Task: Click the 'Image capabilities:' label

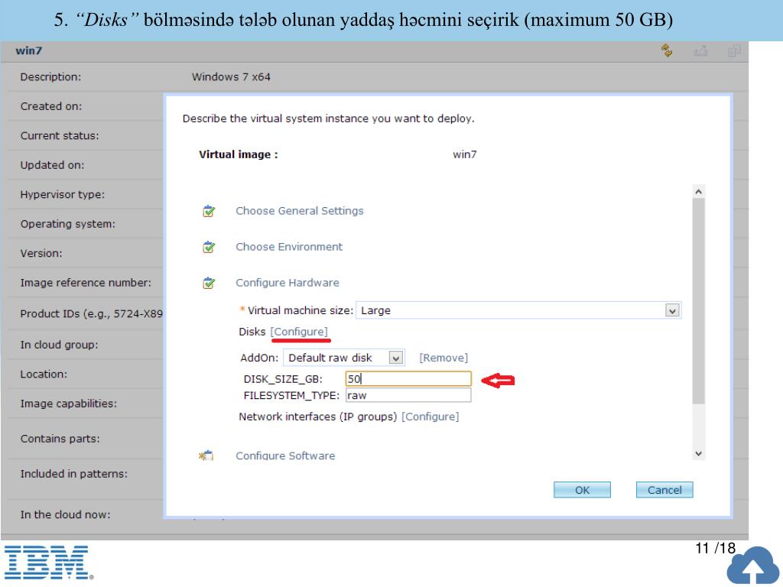Action: 68,404
